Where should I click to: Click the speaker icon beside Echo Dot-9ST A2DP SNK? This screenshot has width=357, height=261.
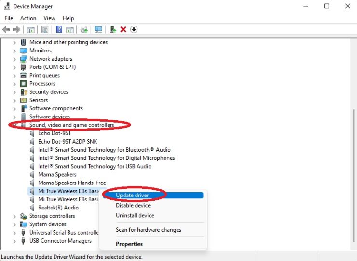click(x=32, y=142)
